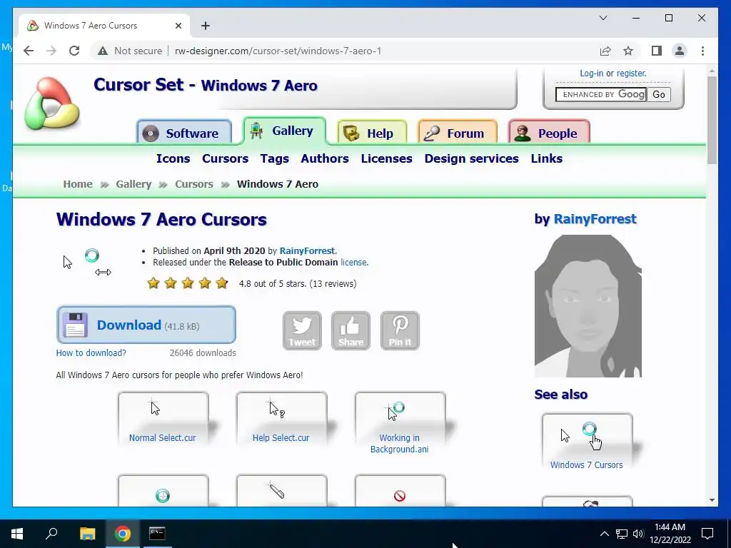Viewport: 731px width, 548px height.
Task: Open a new browser tab
Action: tap(206, 26)
